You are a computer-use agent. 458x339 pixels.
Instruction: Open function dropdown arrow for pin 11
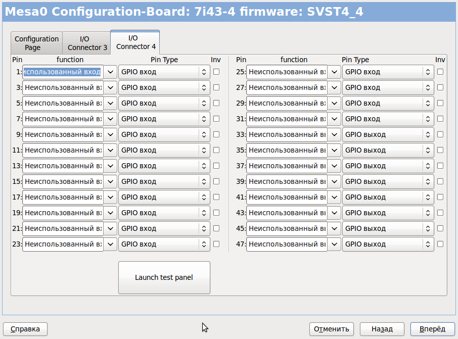click(x=110, y=150)
